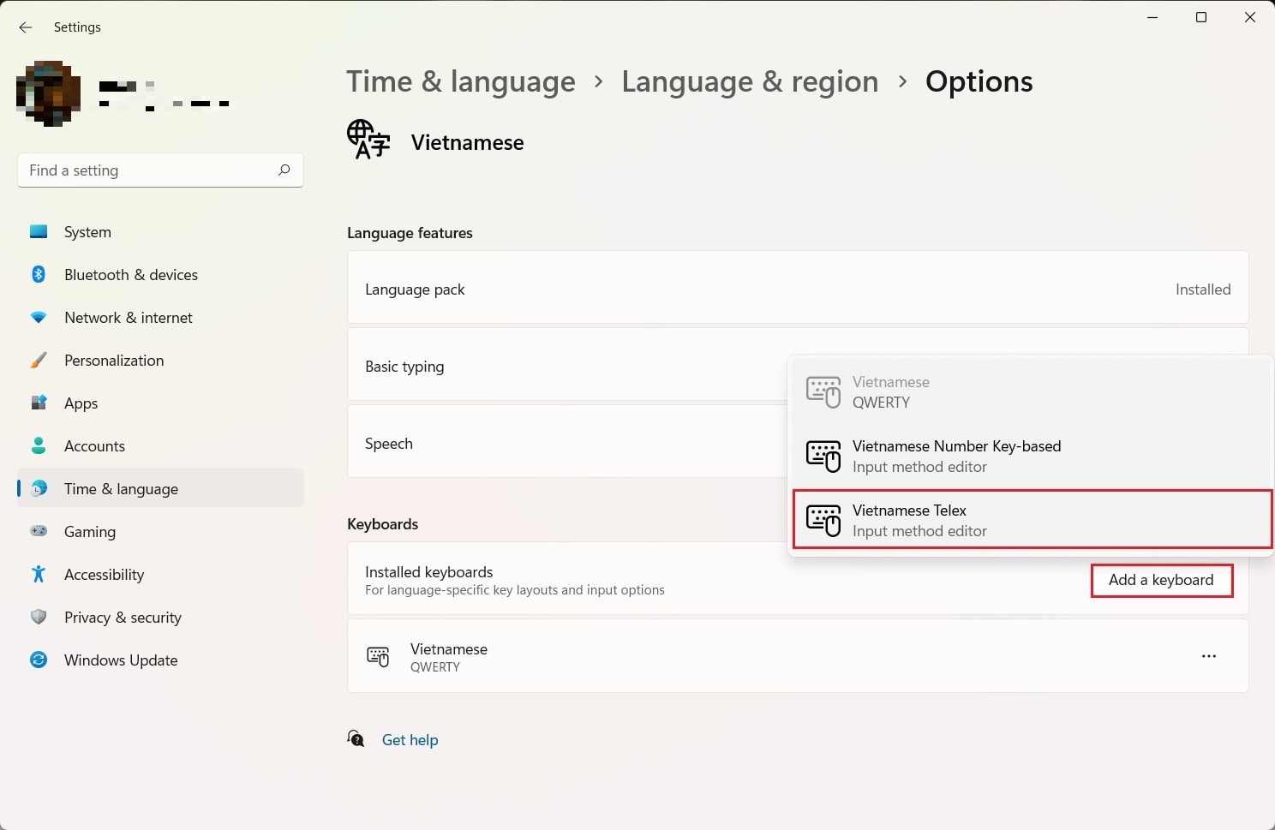Select Personalization in sidebar
Viewport: 1275px width, 830px height.
(x=160, y=360)
